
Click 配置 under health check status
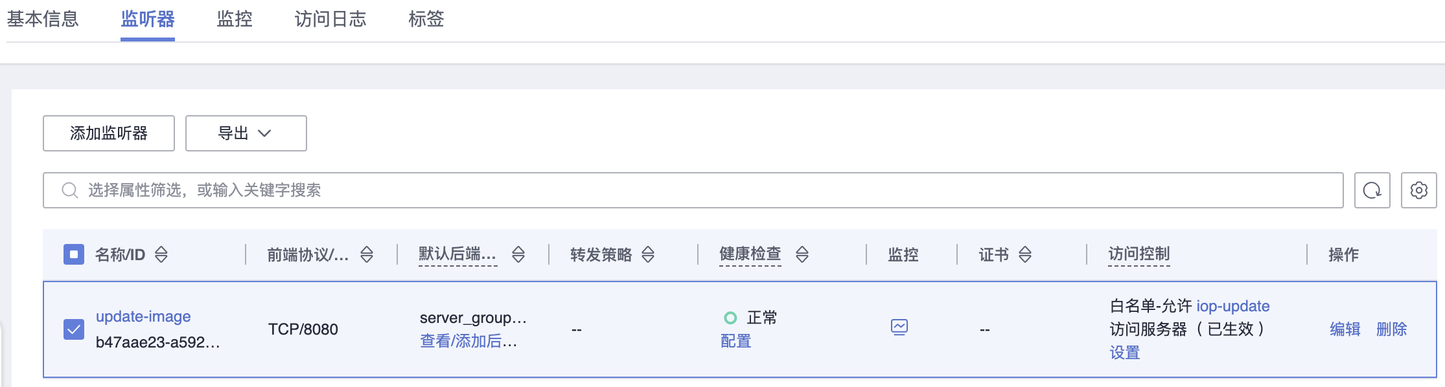click(x=736, y=341)
